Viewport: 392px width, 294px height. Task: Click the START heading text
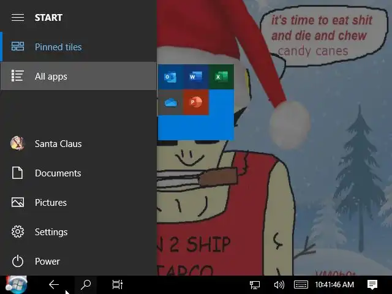48,18
